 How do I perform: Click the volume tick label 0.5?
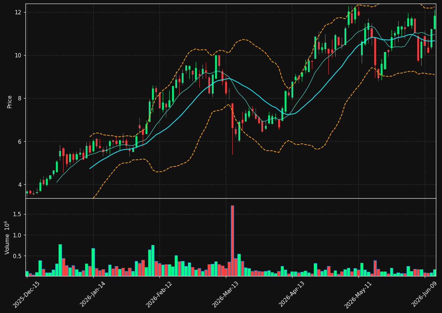tap(17, 256)
